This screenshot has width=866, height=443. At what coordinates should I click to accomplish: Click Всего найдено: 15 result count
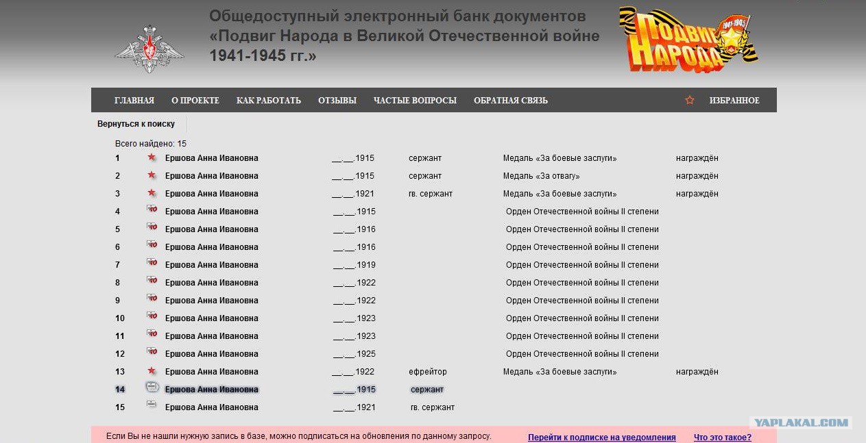(151, 144)
